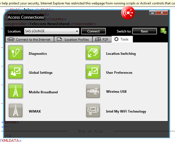Click the Wireless USB label
The width and height of the screenshot is (175, 142).
116,92
